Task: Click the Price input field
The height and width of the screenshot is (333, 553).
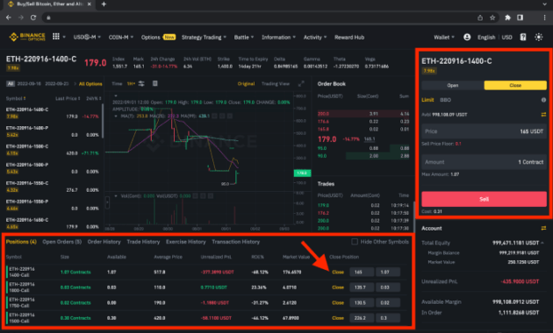Action: pos(484,131)
